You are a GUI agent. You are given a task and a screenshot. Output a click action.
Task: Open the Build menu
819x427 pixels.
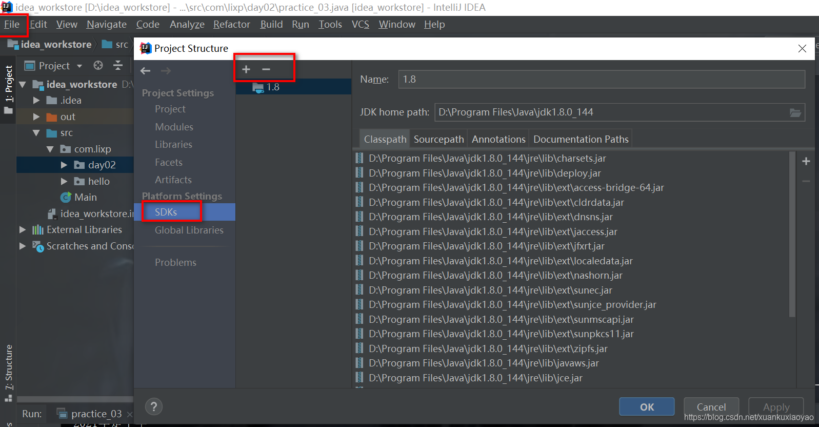coord(271,24)
